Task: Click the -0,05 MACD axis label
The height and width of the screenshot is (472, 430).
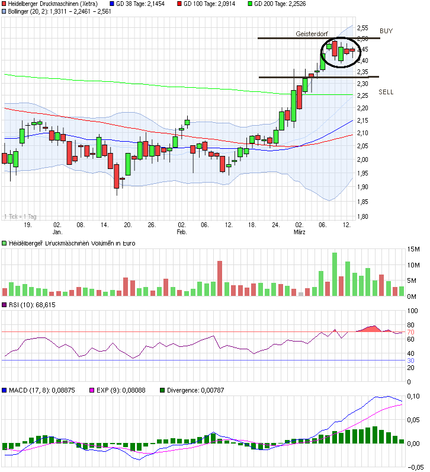Action: pyautogui.click(x=415, y=467)
